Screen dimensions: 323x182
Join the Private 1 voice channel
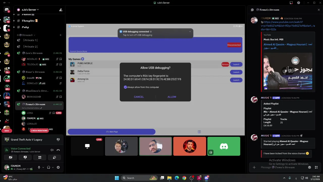[30, 40]
